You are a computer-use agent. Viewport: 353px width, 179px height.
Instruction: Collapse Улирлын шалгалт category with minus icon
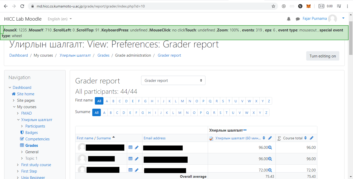[x=245, y=130]
